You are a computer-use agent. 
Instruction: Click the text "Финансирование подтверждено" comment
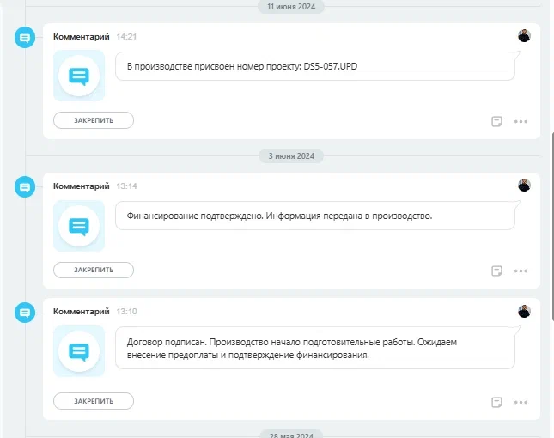279,216
